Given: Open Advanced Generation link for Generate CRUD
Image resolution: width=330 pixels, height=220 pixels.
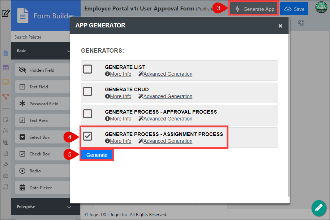Looking at the screenshot, I should click(165, 96).
